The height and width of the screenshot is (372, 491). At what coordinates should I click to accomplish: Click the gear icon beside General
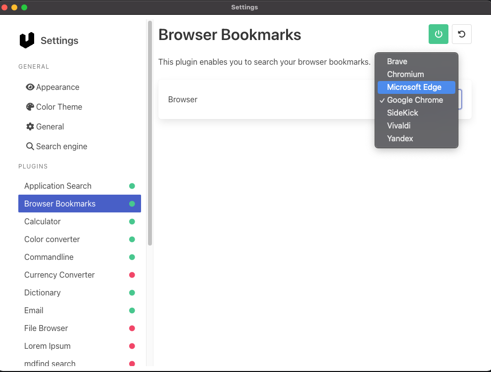(x=30, y=126)
